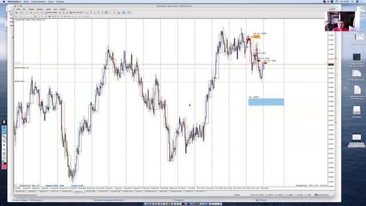
Task: Toggle the AutoTrading button
Action: click(x=77, y=13)
